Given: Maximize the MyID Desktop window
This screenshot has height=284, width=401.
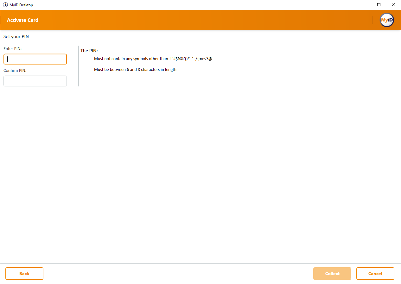Looking at the screenshot, I should click(379, 5).
